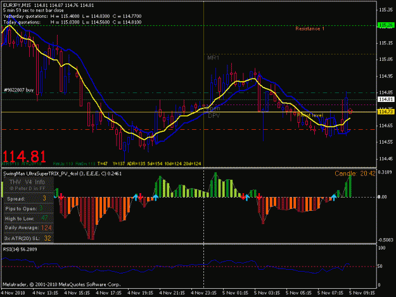Image resolution: width=396 pixels, height=297 pixels.
Task: Select the #9822807 buy order label
Action: click(x=19, y=90)
